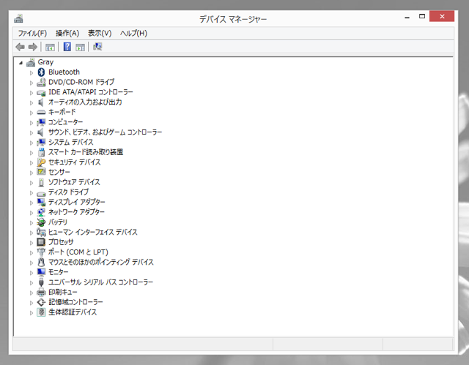Click the Device Manager title bar icon
Screen dimensions: 469x365
[x=18, y=19]
